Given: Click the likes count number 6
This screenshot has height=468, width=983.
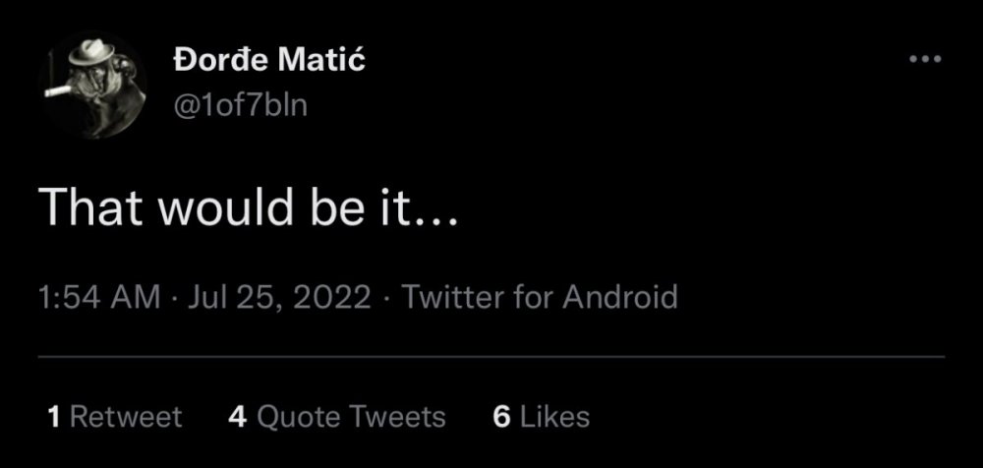Looking at the screenshot, I should click(501, 417).
